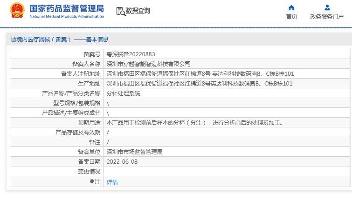Click National Medical Products Administration text
Screen dimensions: 352x199
tap(67, 16)
